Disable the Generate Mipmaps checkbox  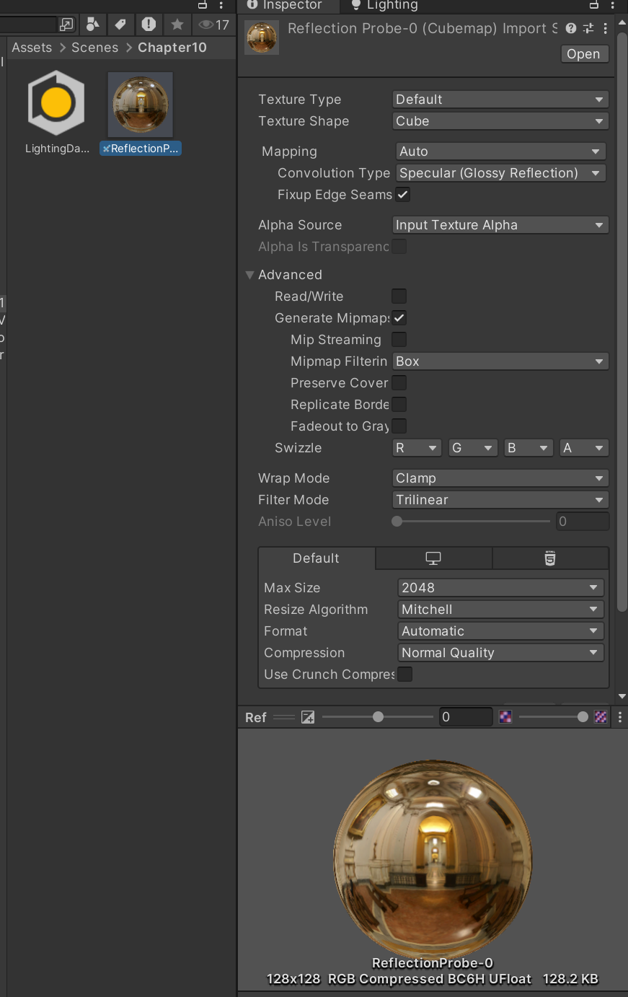399,318
